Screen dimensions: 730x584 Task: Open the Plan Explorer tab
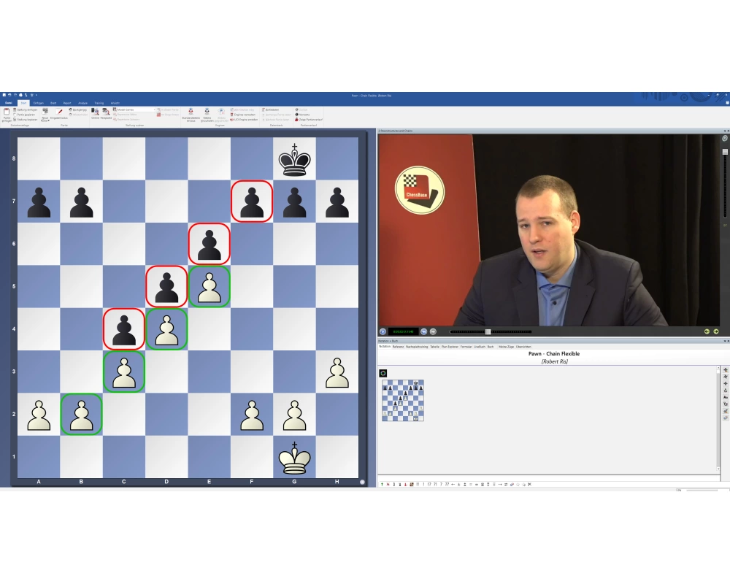(x=450, y=347)
